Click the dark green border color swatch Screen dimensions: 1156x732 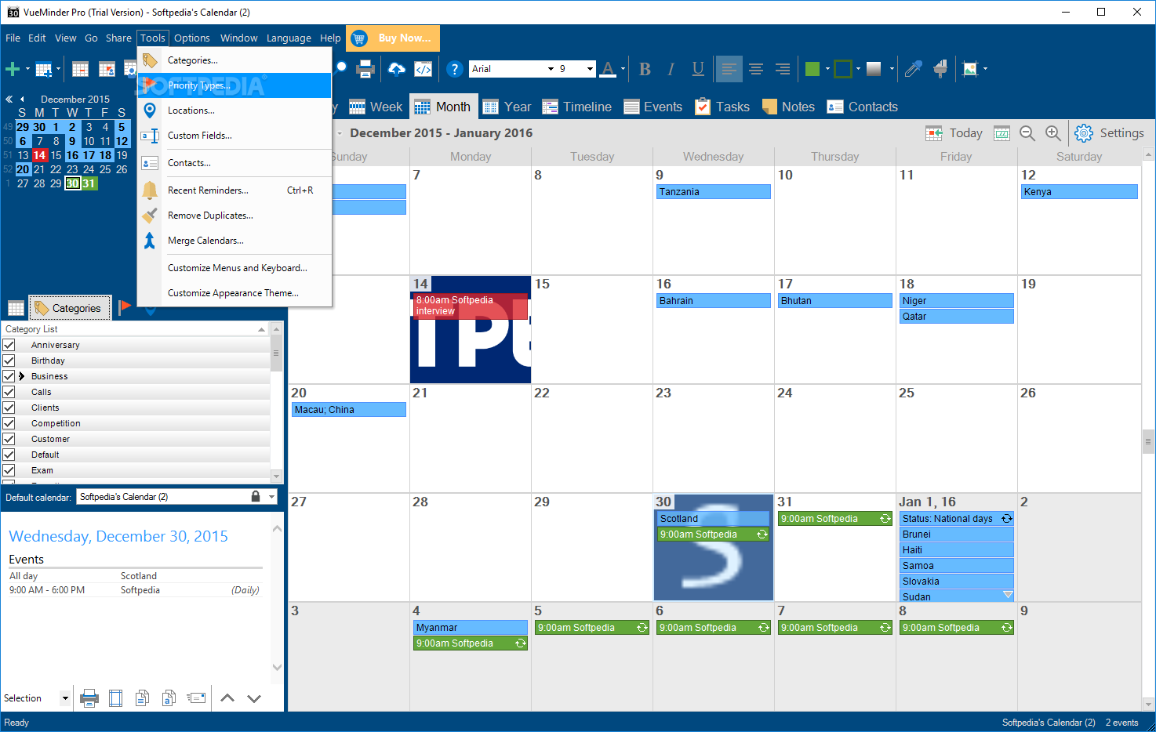[x=843, y=69]
